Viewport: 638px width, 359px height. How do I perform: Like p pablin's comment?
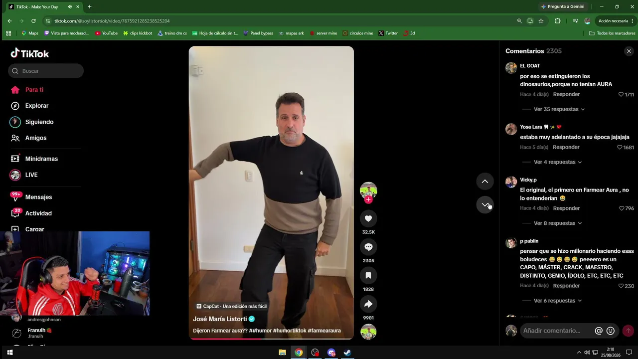621,286
